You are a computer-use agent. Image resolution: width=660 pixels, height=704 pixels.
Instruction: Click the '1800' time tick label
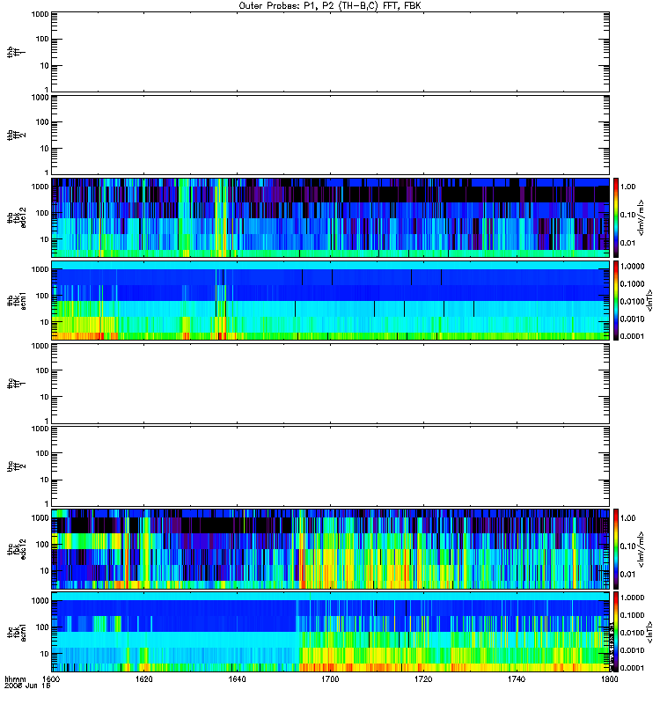click(x=610, y=678)
